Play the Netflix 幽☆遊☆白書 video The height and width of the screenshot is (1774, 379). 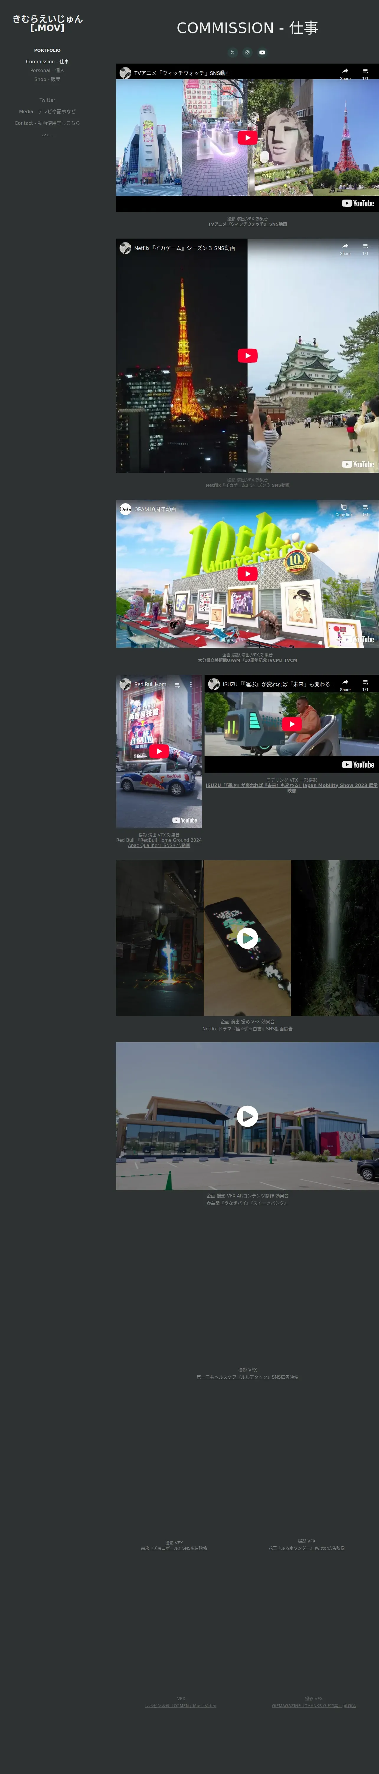pos(248,937)
